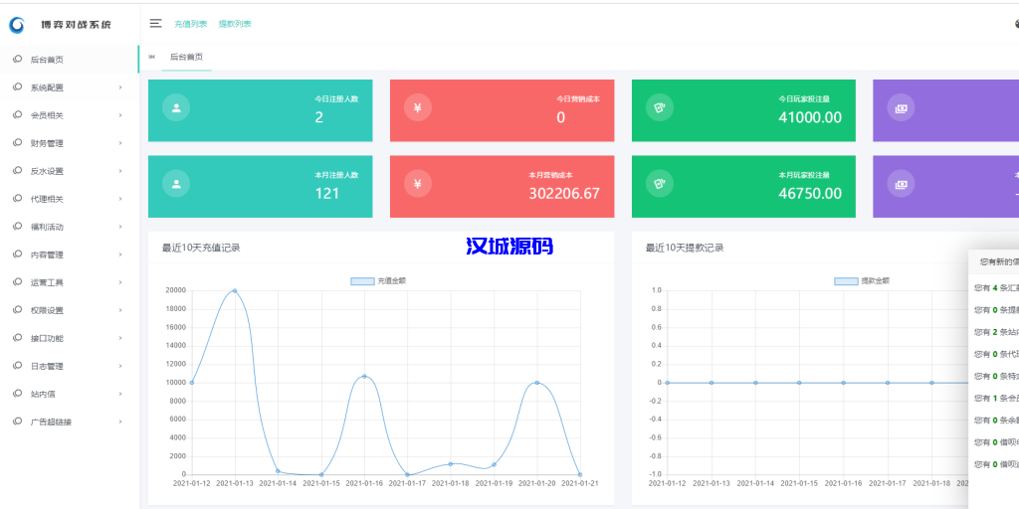Toggle 充值金额 legend swatch in recharge chart
1019x509 pixels.
[x=362, y=281]
